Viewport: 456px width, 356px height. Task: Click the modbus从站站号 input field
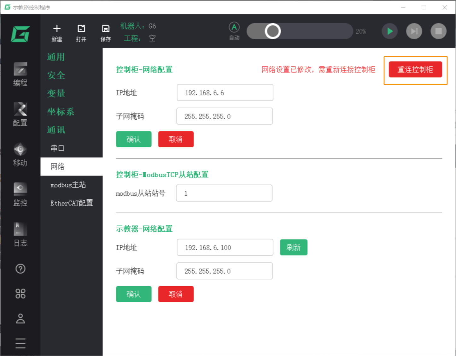coord(224,193)
